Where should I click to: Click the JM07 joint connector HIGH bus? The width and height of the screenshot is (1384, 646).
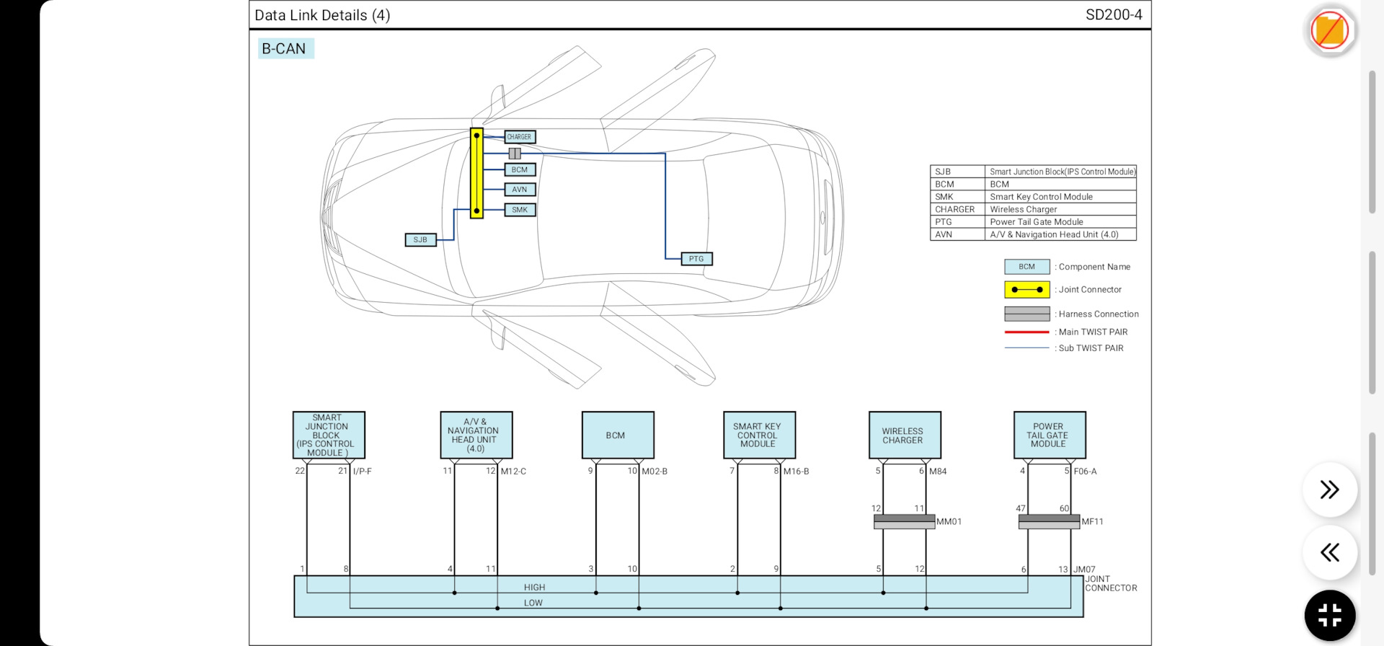(x=534, y=588)
